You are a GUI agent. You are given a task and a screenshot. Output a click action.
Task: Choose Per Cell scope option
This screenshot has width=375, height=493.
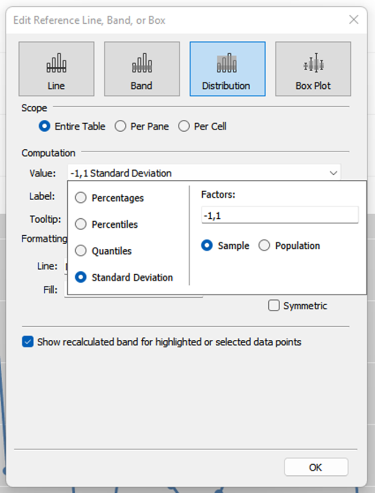pos(184,127)
